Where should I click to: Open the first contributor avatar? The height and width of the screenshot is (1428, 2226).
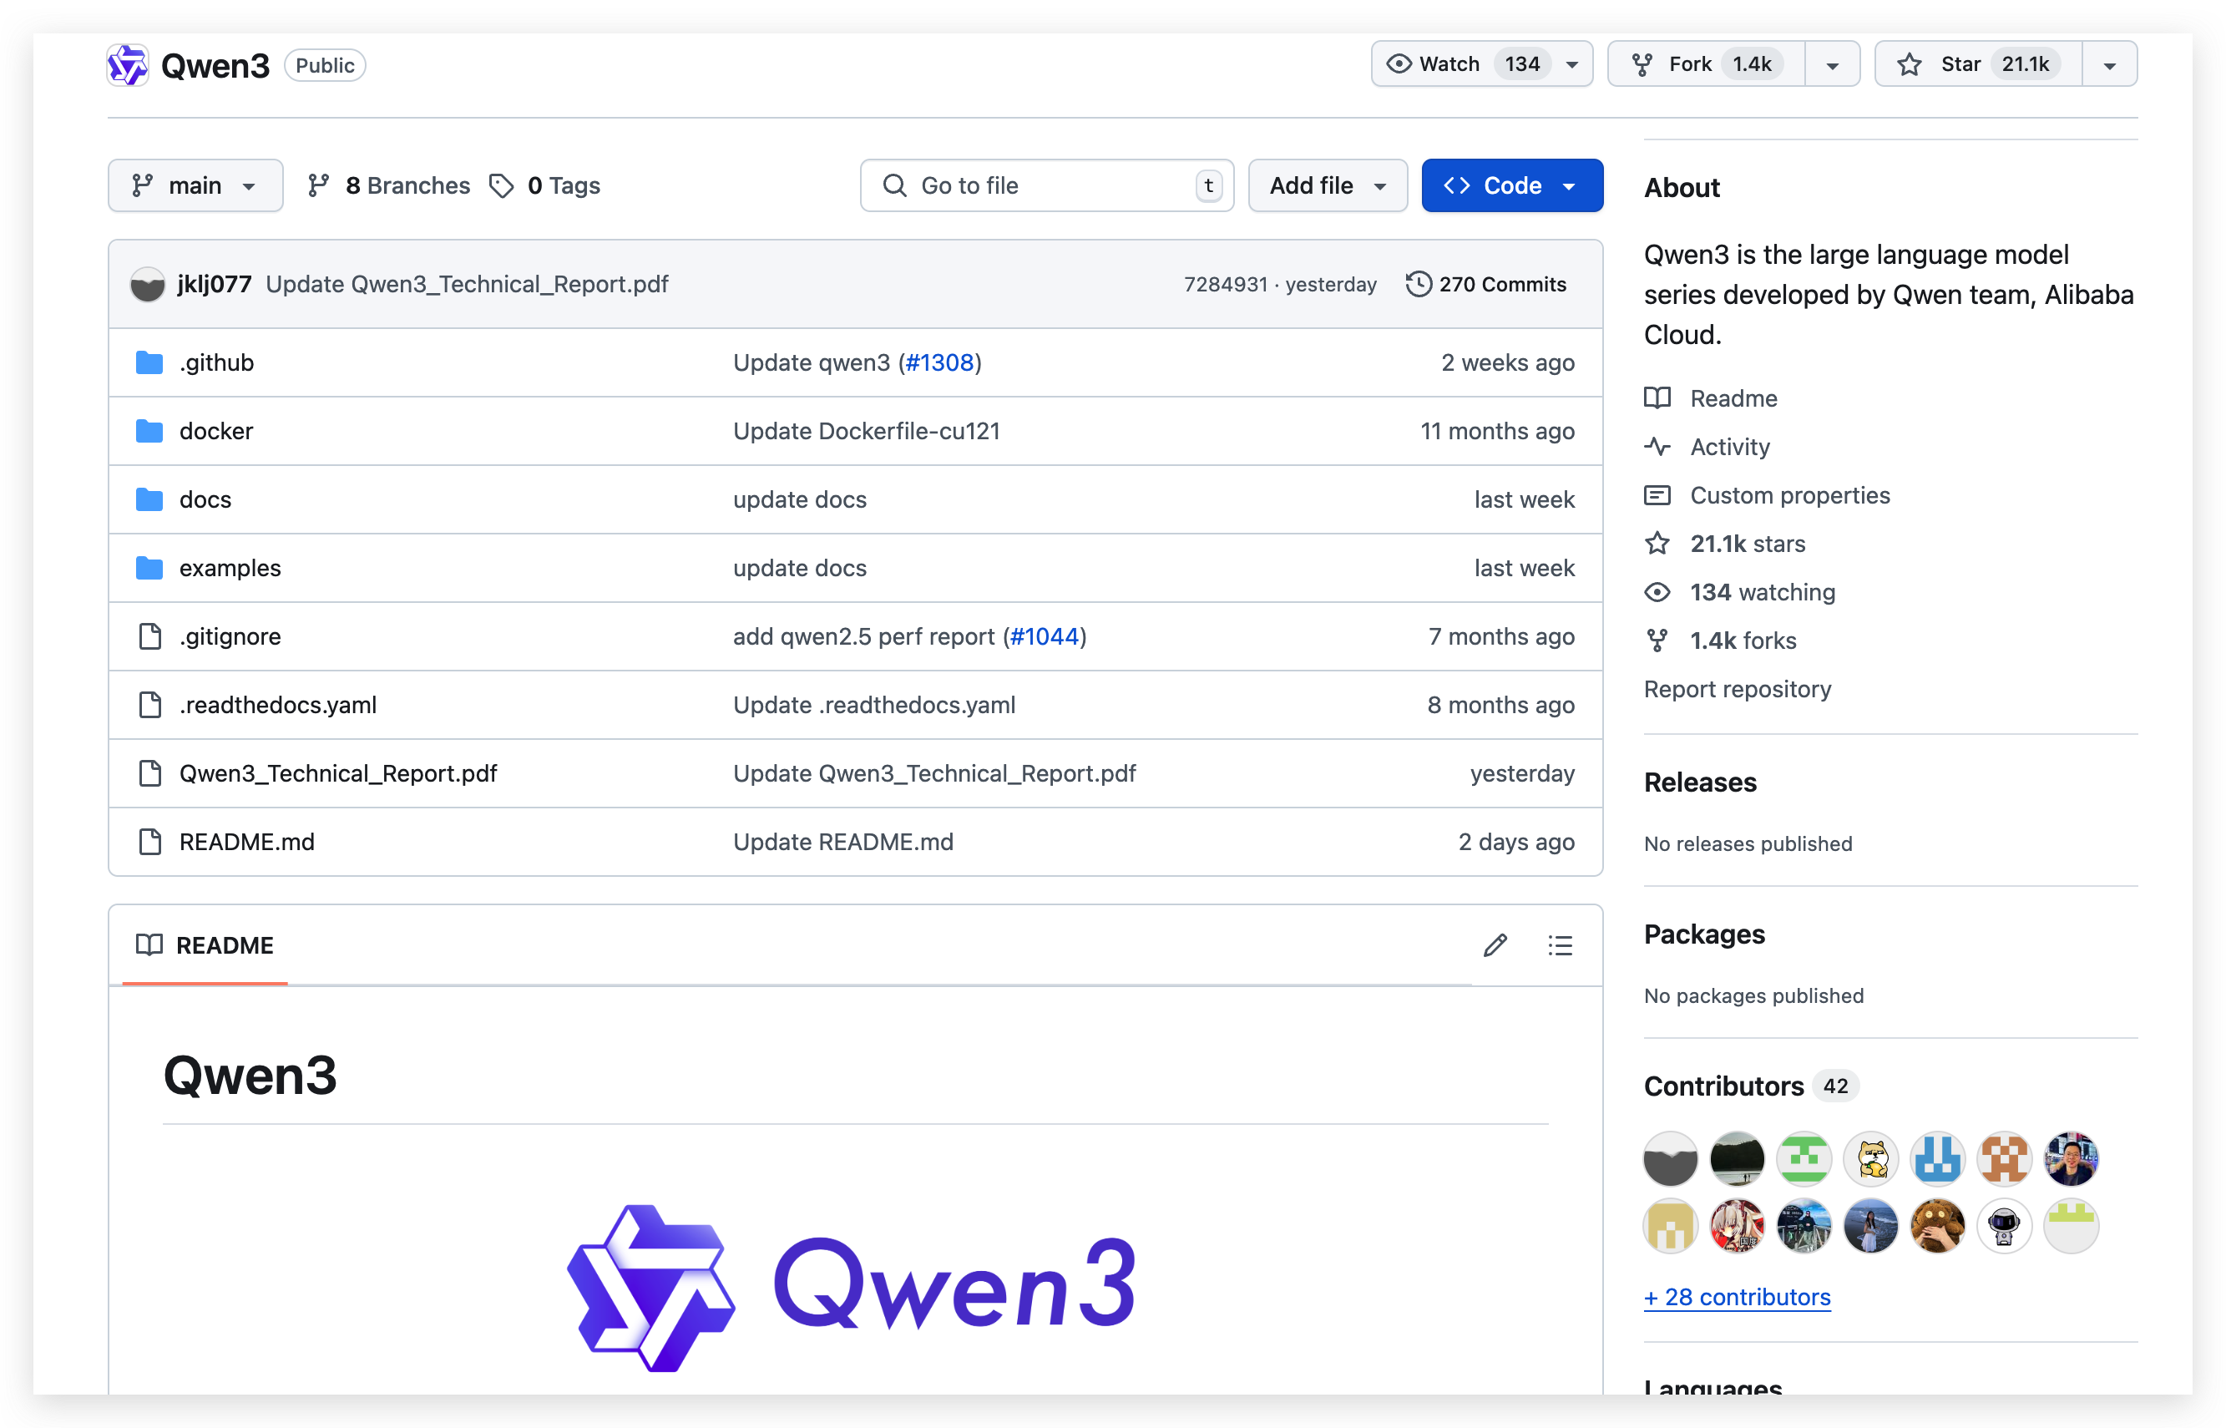(x=1671, y=1159)
